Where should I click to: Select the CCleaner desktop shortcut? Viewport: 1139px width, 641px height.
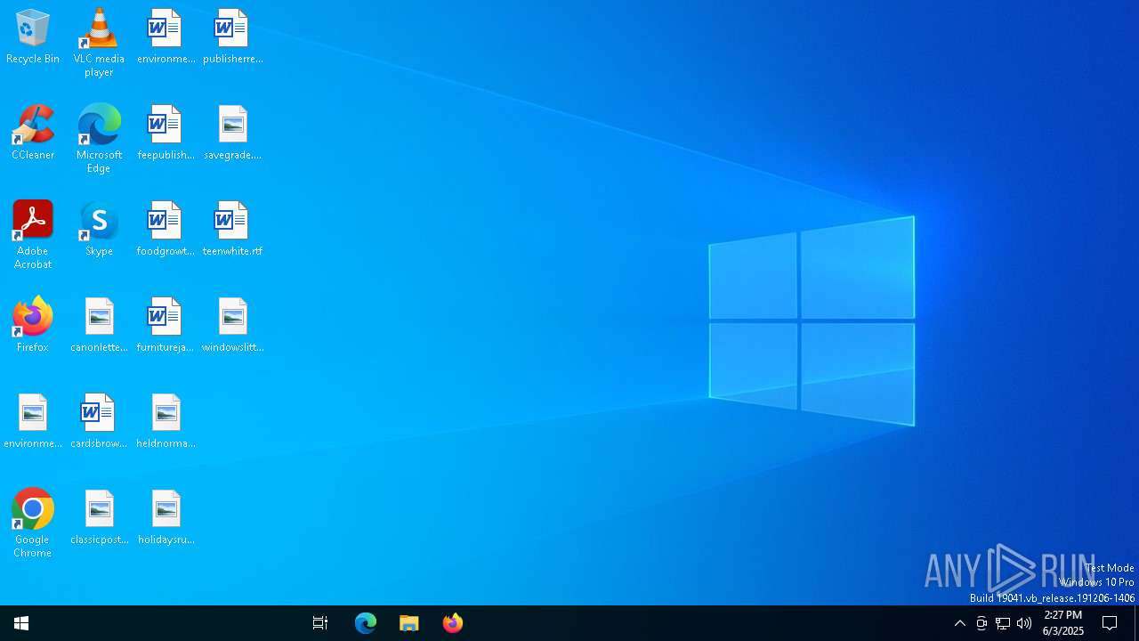tap(33, 133)
